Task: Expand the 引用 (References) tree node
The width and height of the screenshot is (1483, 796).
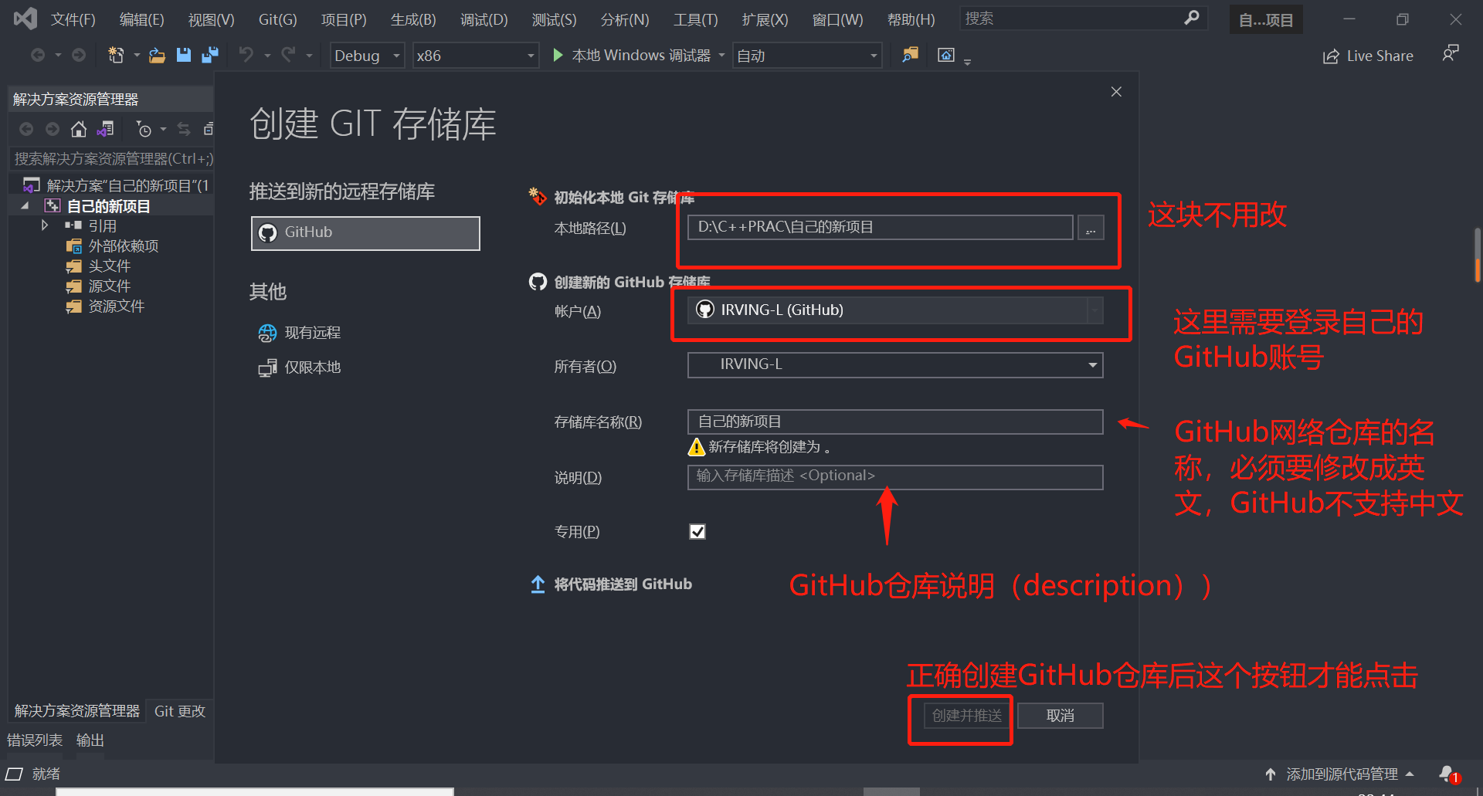Action: click(x=45, y=225)
